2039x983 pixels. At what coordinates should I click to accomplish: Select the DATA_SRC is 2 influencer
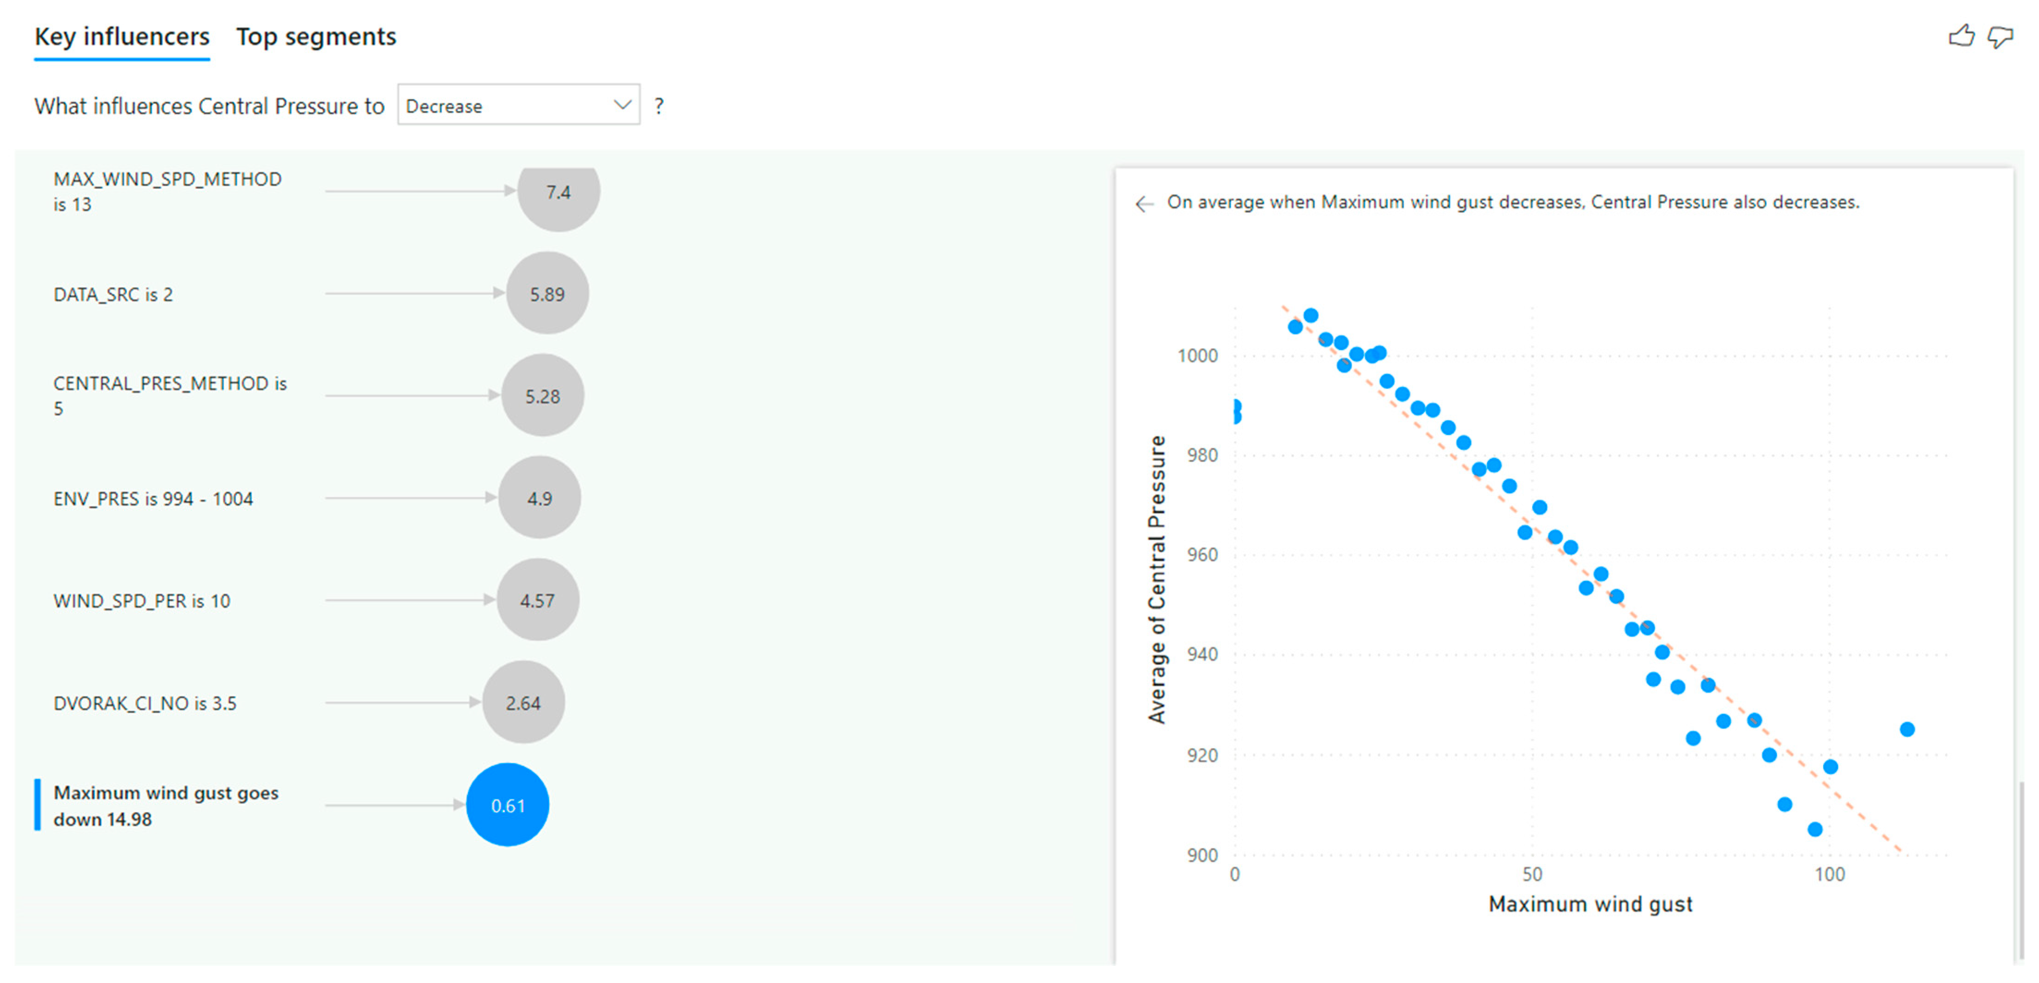(x=113, y=295)
